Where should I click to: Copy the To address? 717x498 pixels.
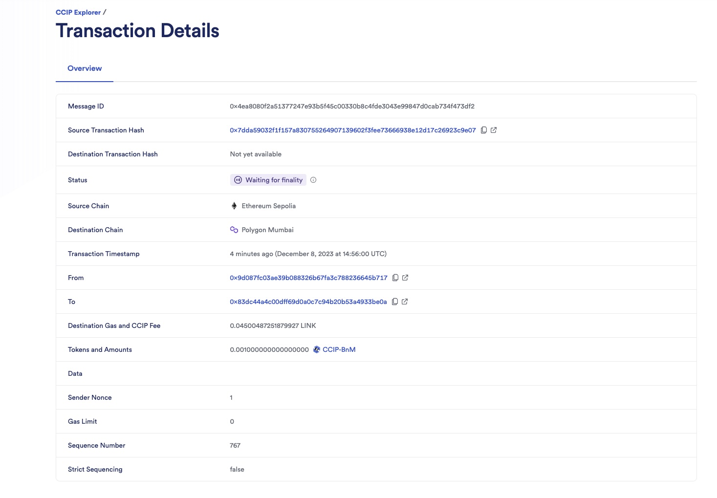pos(394,302)
